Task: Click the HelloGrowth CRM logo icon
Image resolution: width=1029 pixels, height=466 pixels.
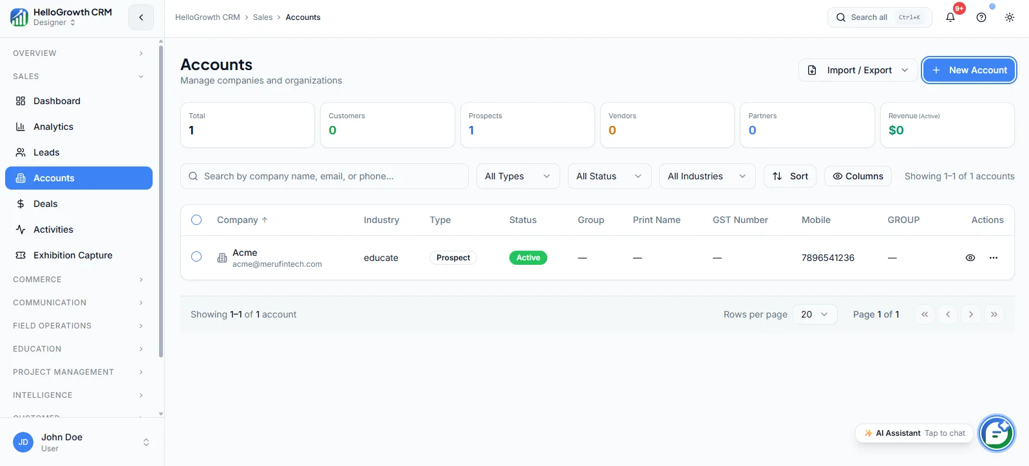Action: click(19, 17)
